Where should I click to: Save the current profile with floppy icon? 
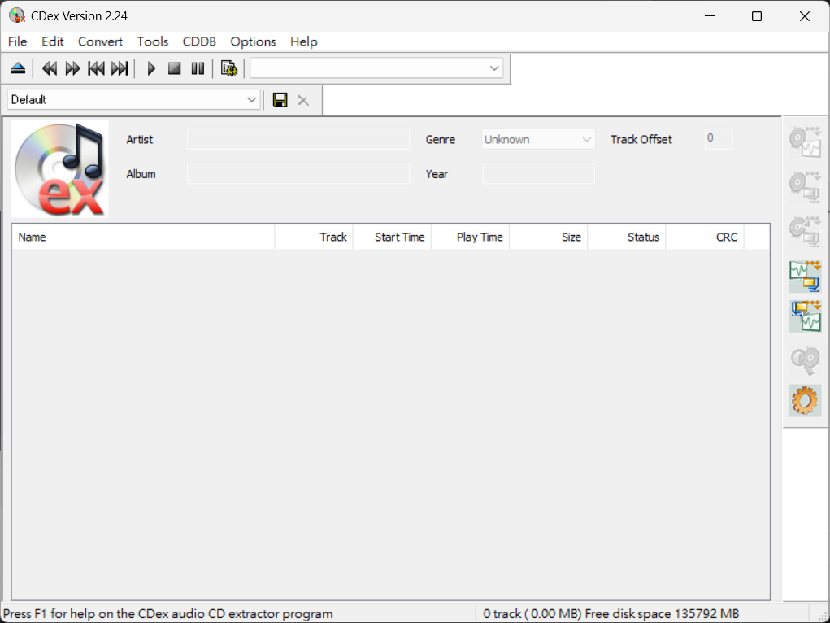pyautogui.click(x=280, y=100)
